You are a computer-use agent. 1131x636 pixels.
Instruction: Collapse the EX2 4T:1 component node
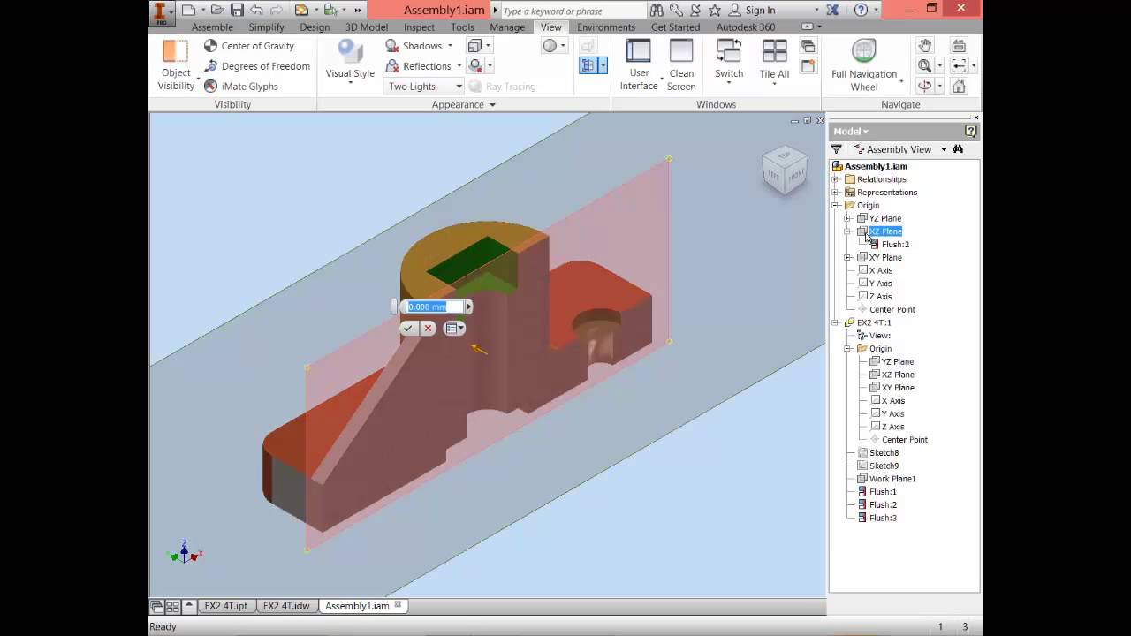(835, 322)
